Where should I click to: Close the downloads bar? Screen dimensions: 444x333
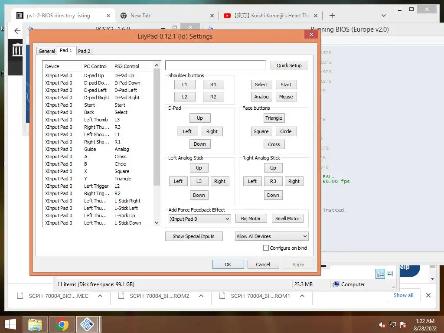click(428, 295)
